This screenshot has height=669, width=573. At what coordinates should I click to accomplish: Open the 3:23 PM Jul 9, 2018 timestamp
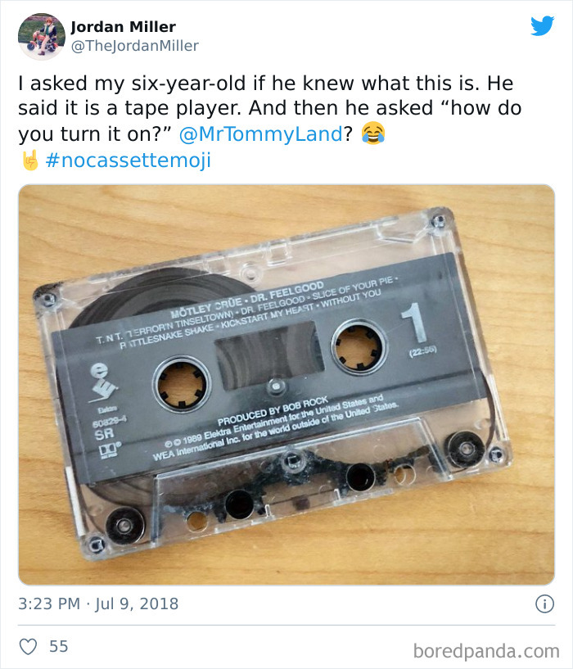pos(98,603)
